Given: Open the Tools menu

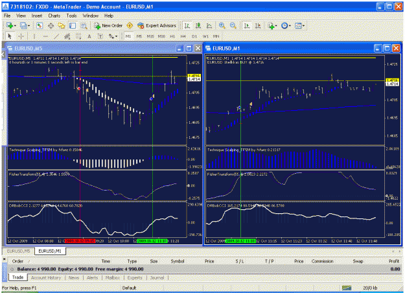Looking at the screenshot, I should point(71,16).
